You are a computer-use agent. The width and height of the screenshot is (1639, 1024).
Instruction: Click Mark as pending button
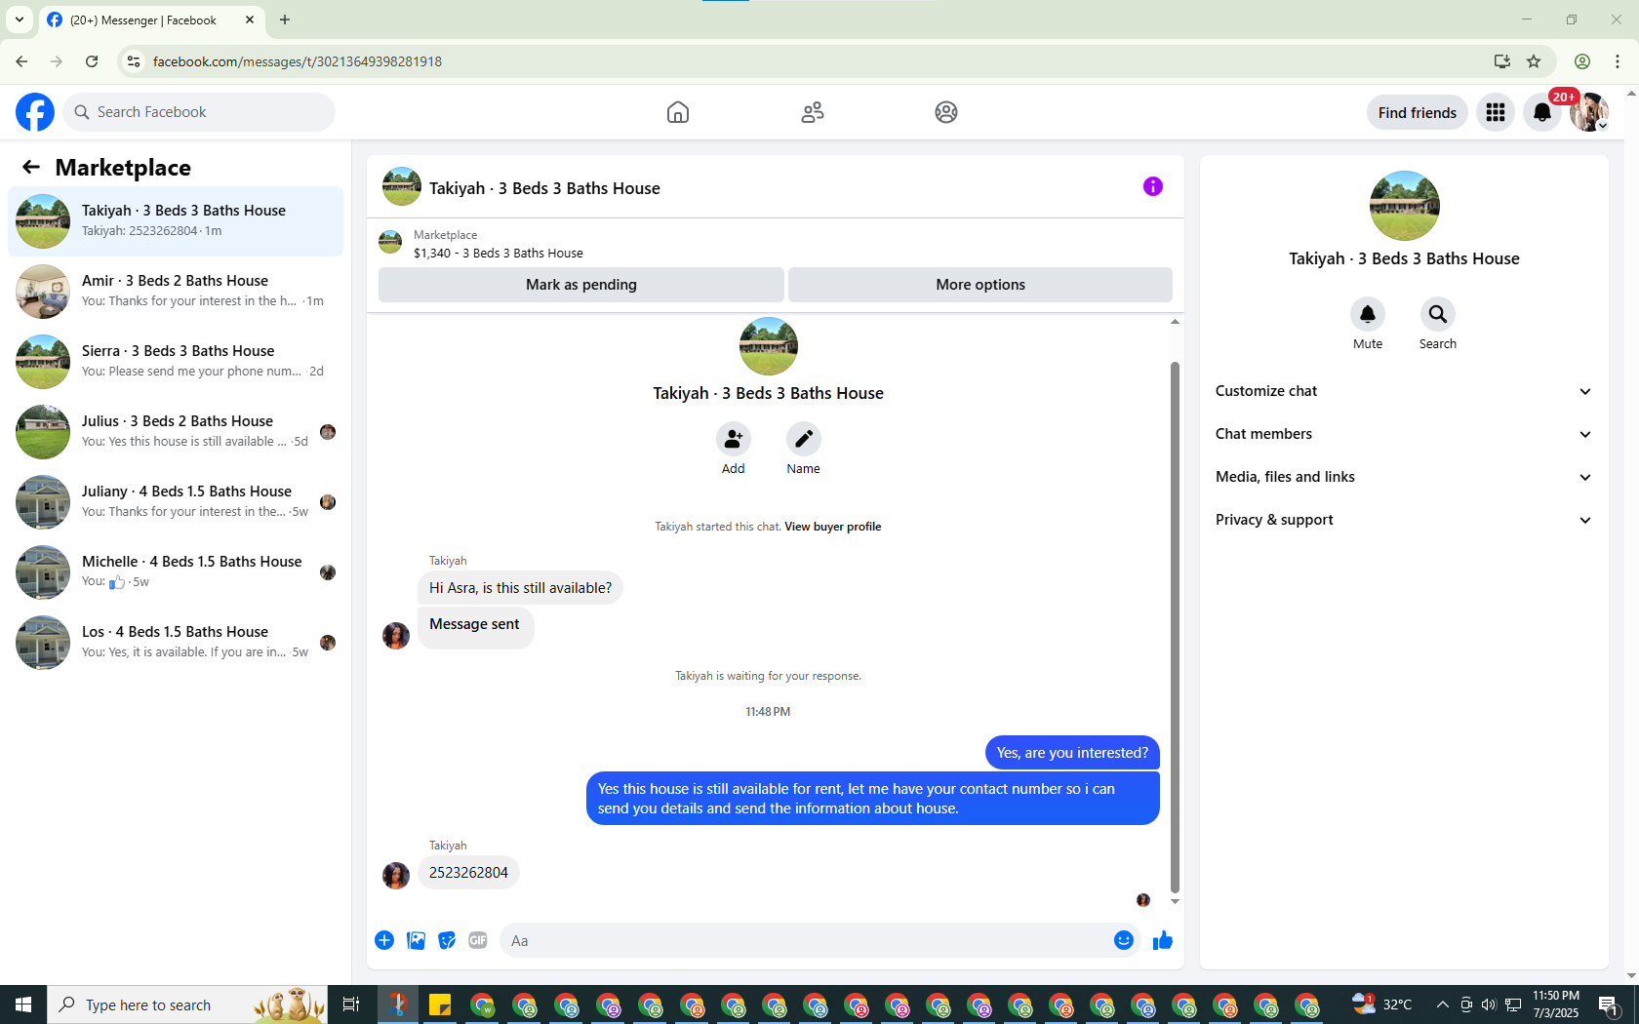(x=581, y=285)
